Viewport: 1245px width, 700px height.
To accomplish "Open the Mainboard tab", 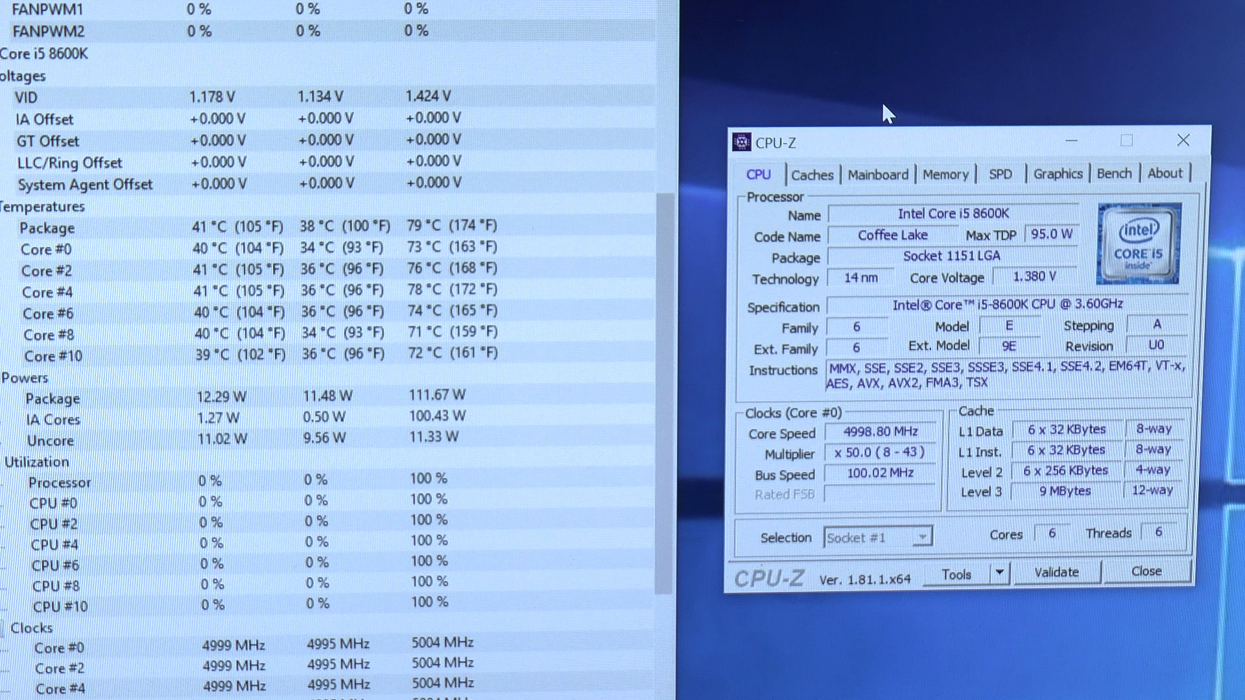I will tap(878, 175).
